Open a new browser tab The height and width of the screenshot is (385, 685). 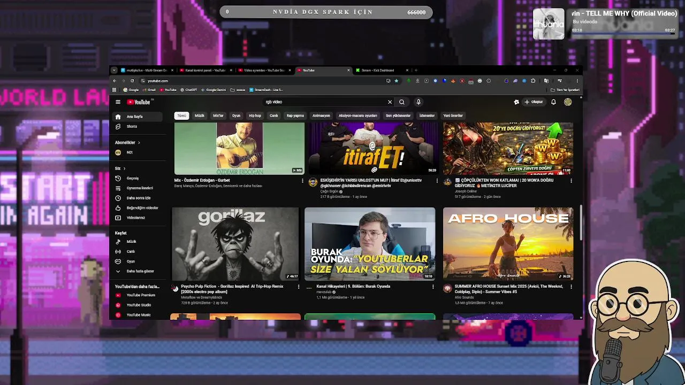(416, 70)
